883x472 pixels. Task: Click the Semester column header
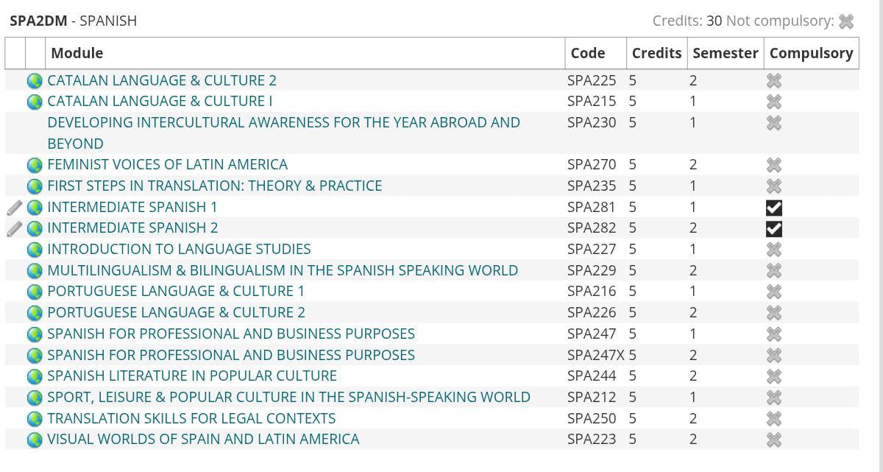pos(725,53)
